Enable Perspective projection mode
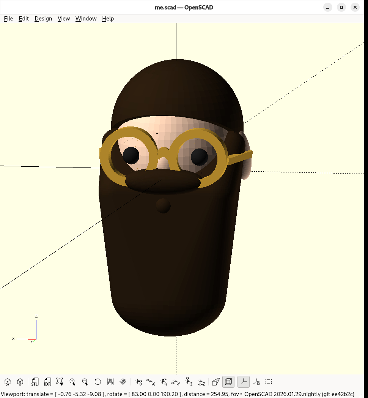 215,382
